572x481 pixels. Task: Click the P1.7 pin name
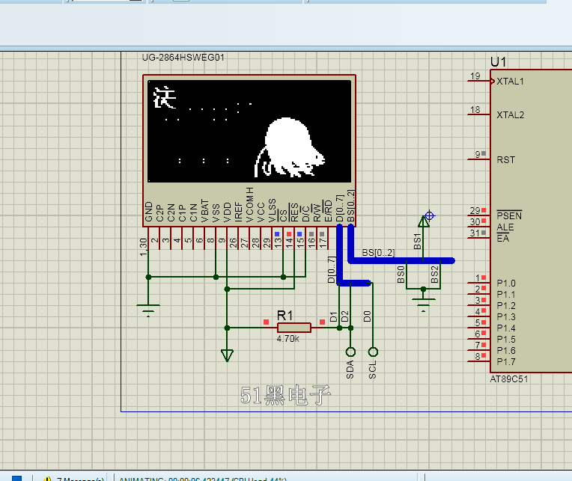(506, 362)
